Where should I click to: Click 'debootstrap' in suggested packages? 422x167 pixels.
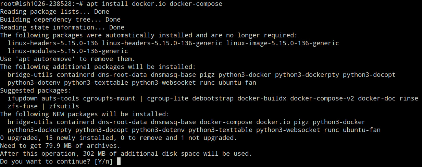coord(213,98)
